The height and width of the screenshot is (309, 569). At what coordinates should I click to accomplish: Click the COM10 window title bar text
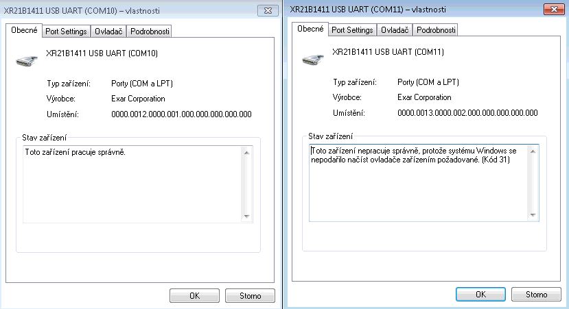point(82,10)
